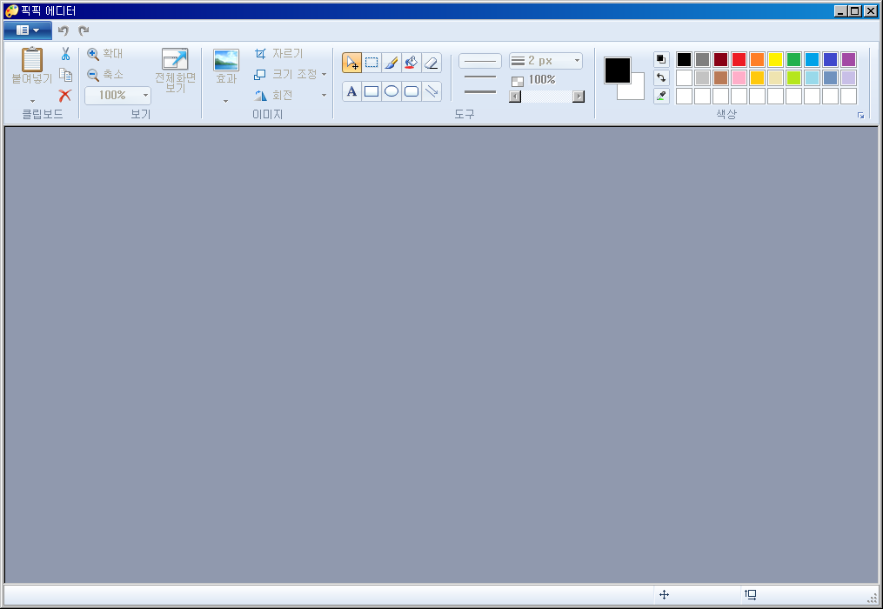Viewport: 883px width, 609px height.
Task: Pick the purple palette swatch
Action: click(x=849, y=59)
